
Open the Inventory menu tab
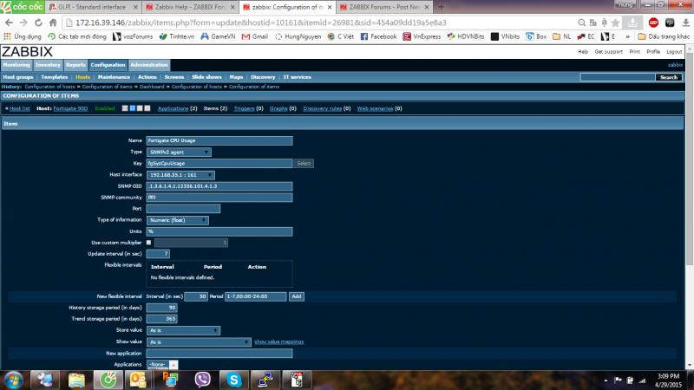48,65
